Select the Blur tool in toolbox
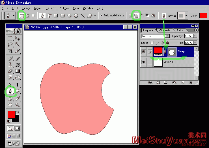Image resolution: width=209 pixels, height=148 pixels. coord(10,77)
